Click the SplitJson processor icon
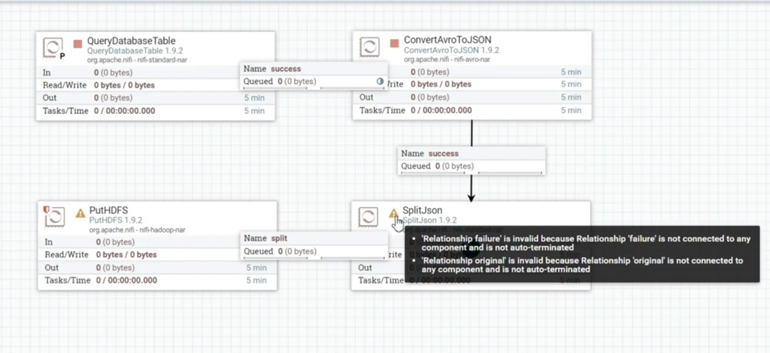The width and height of the screenshot is (770, 353). 368,217
